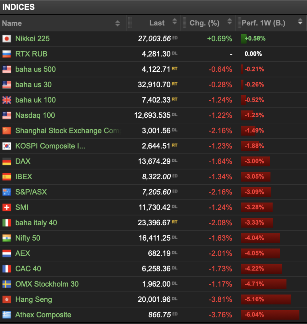Click the South Korea flag beside KOSPI Composite
Image resolution: width=307 pixels, height=324 pixels.
click(x=7, y=146)
